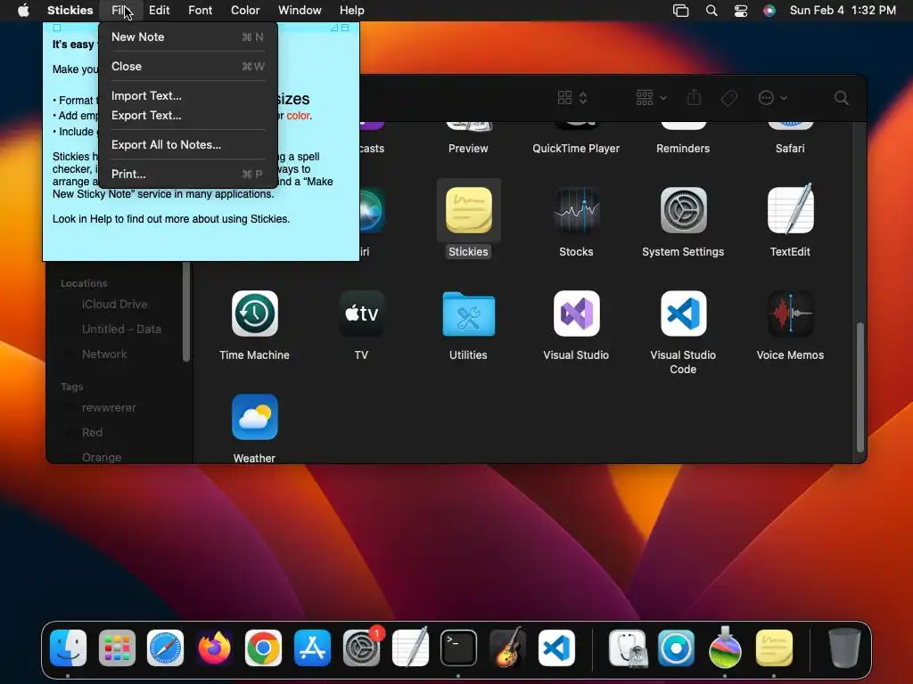Open Launchpad from the Dock

[x=117, y=647]
